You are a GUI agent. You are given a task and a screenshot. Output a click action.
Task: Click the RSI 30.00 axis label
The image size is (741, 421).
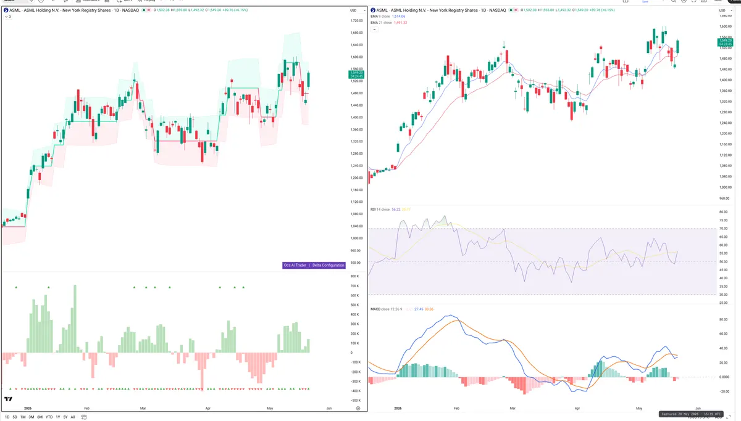click(724, 295)
